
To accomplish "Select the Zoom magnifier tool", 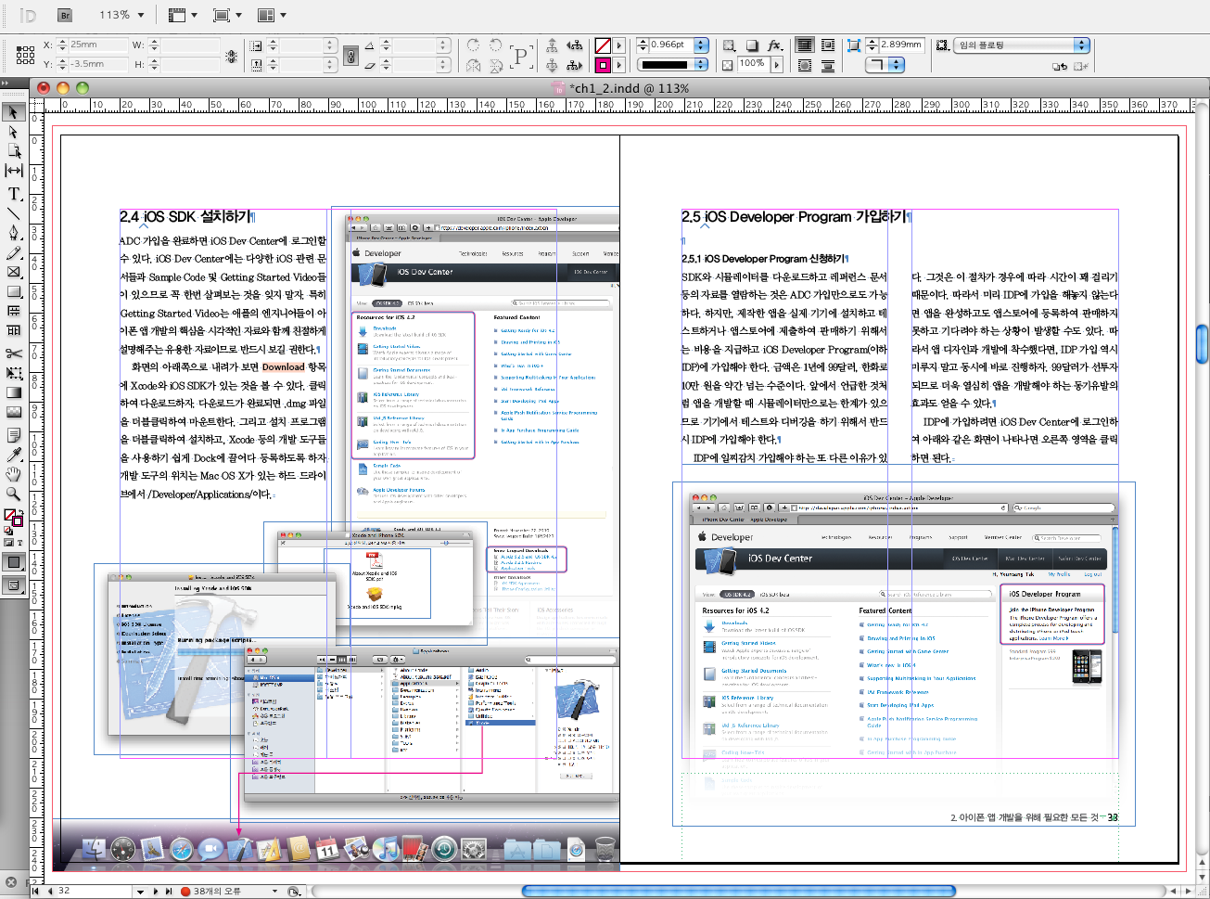I will tap(14, 494).
